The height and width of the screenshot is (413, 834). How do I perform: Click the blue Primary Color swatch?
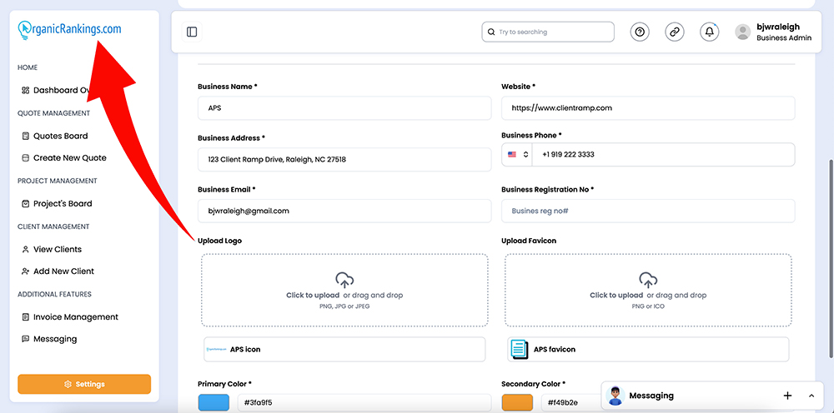pyautogui.click(x=214, y=402)
